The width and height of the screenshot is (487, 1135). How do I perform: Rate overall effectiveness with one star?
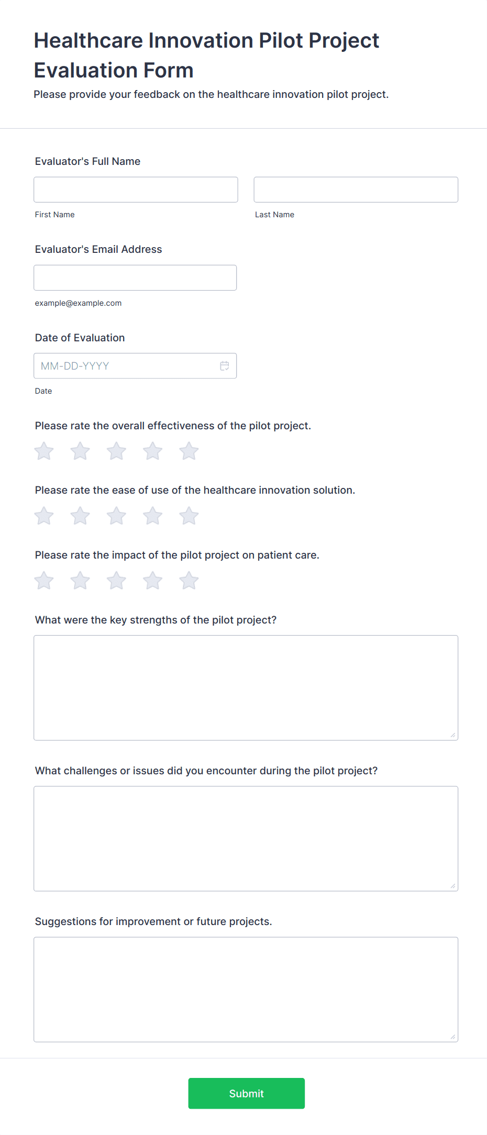point(44,451)
